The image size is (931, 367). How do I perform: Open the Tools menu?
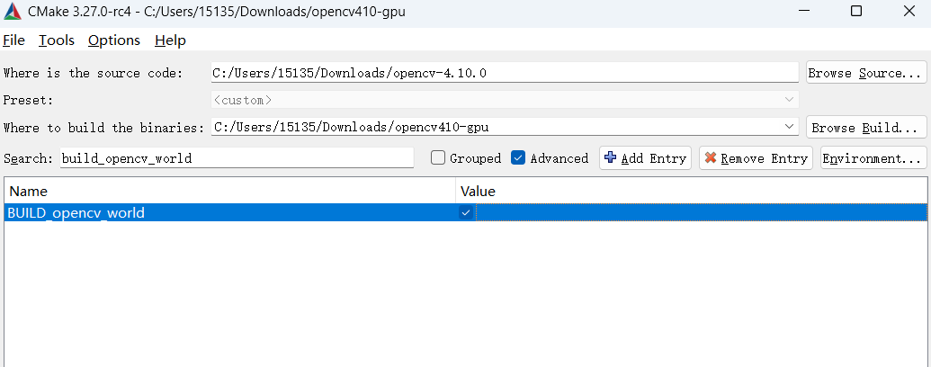pyautogui.click(x=56, y=40)
